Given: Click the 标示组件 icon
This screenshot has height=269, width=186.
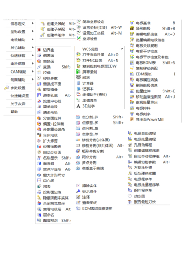Looking at the screenshot, I should tap(78, 191).
